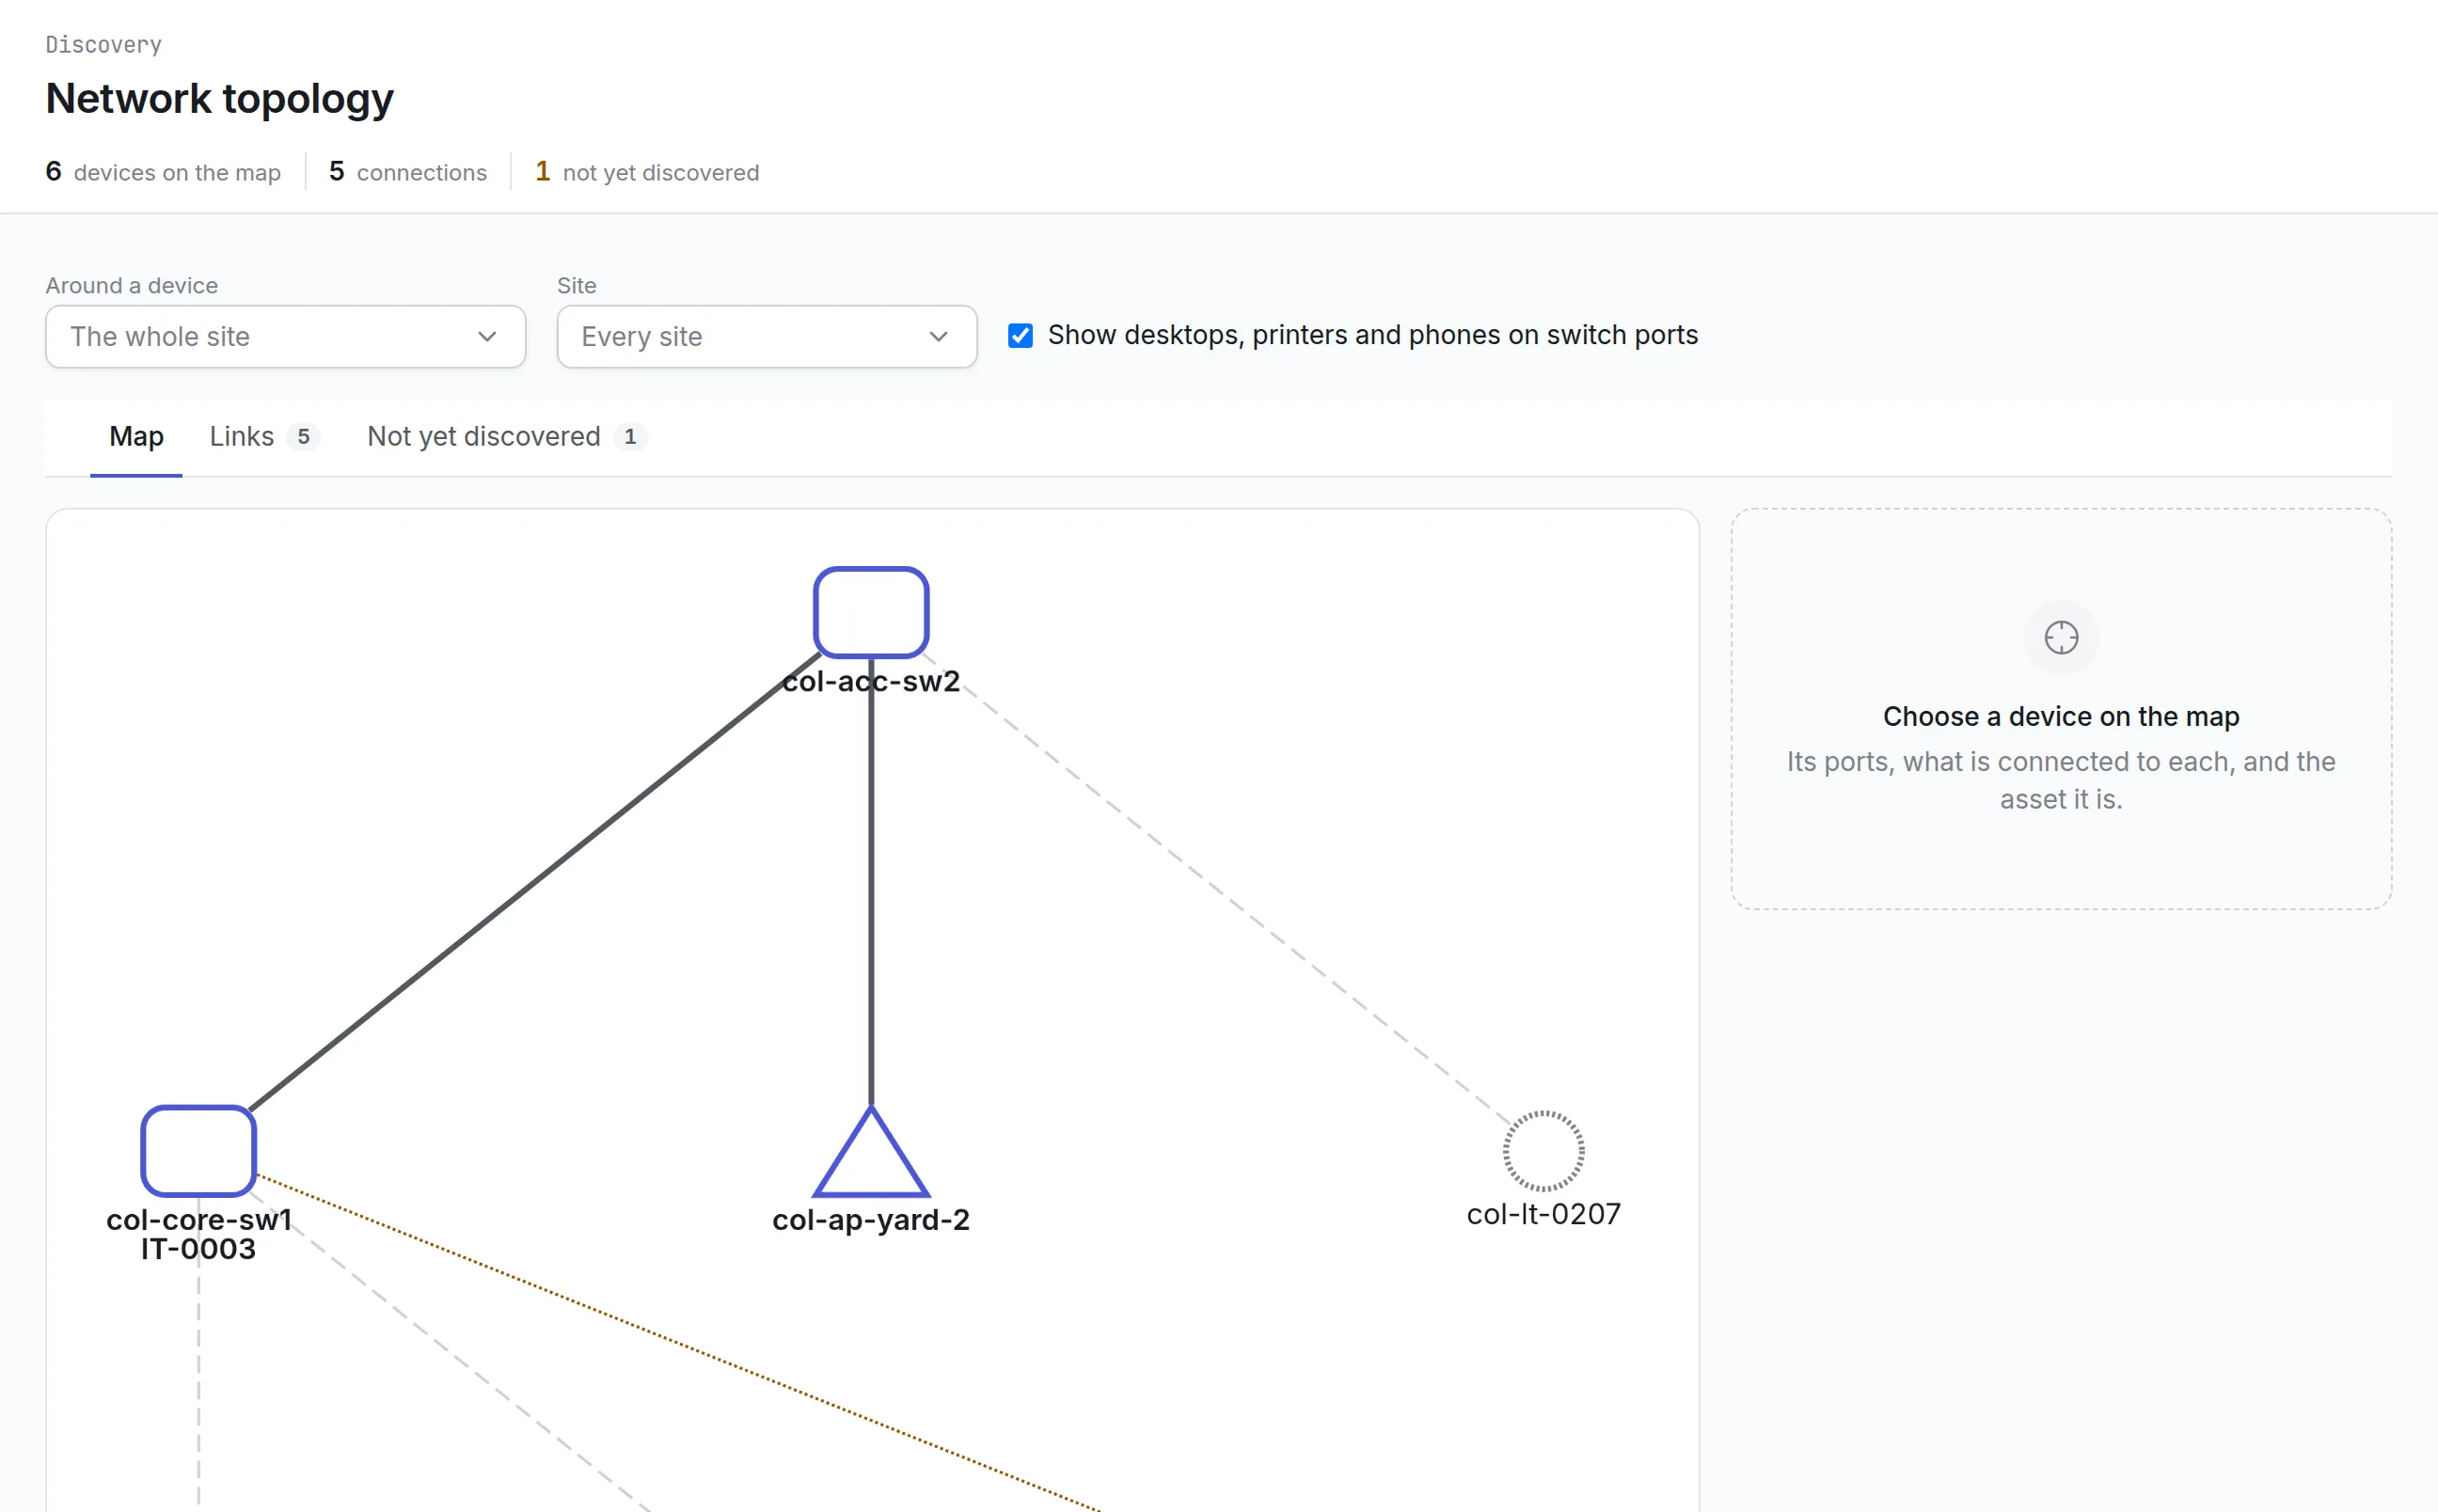
Task: Uncheck Show desktops, printers and phones checkbox
Action: tap(1020, 335)
